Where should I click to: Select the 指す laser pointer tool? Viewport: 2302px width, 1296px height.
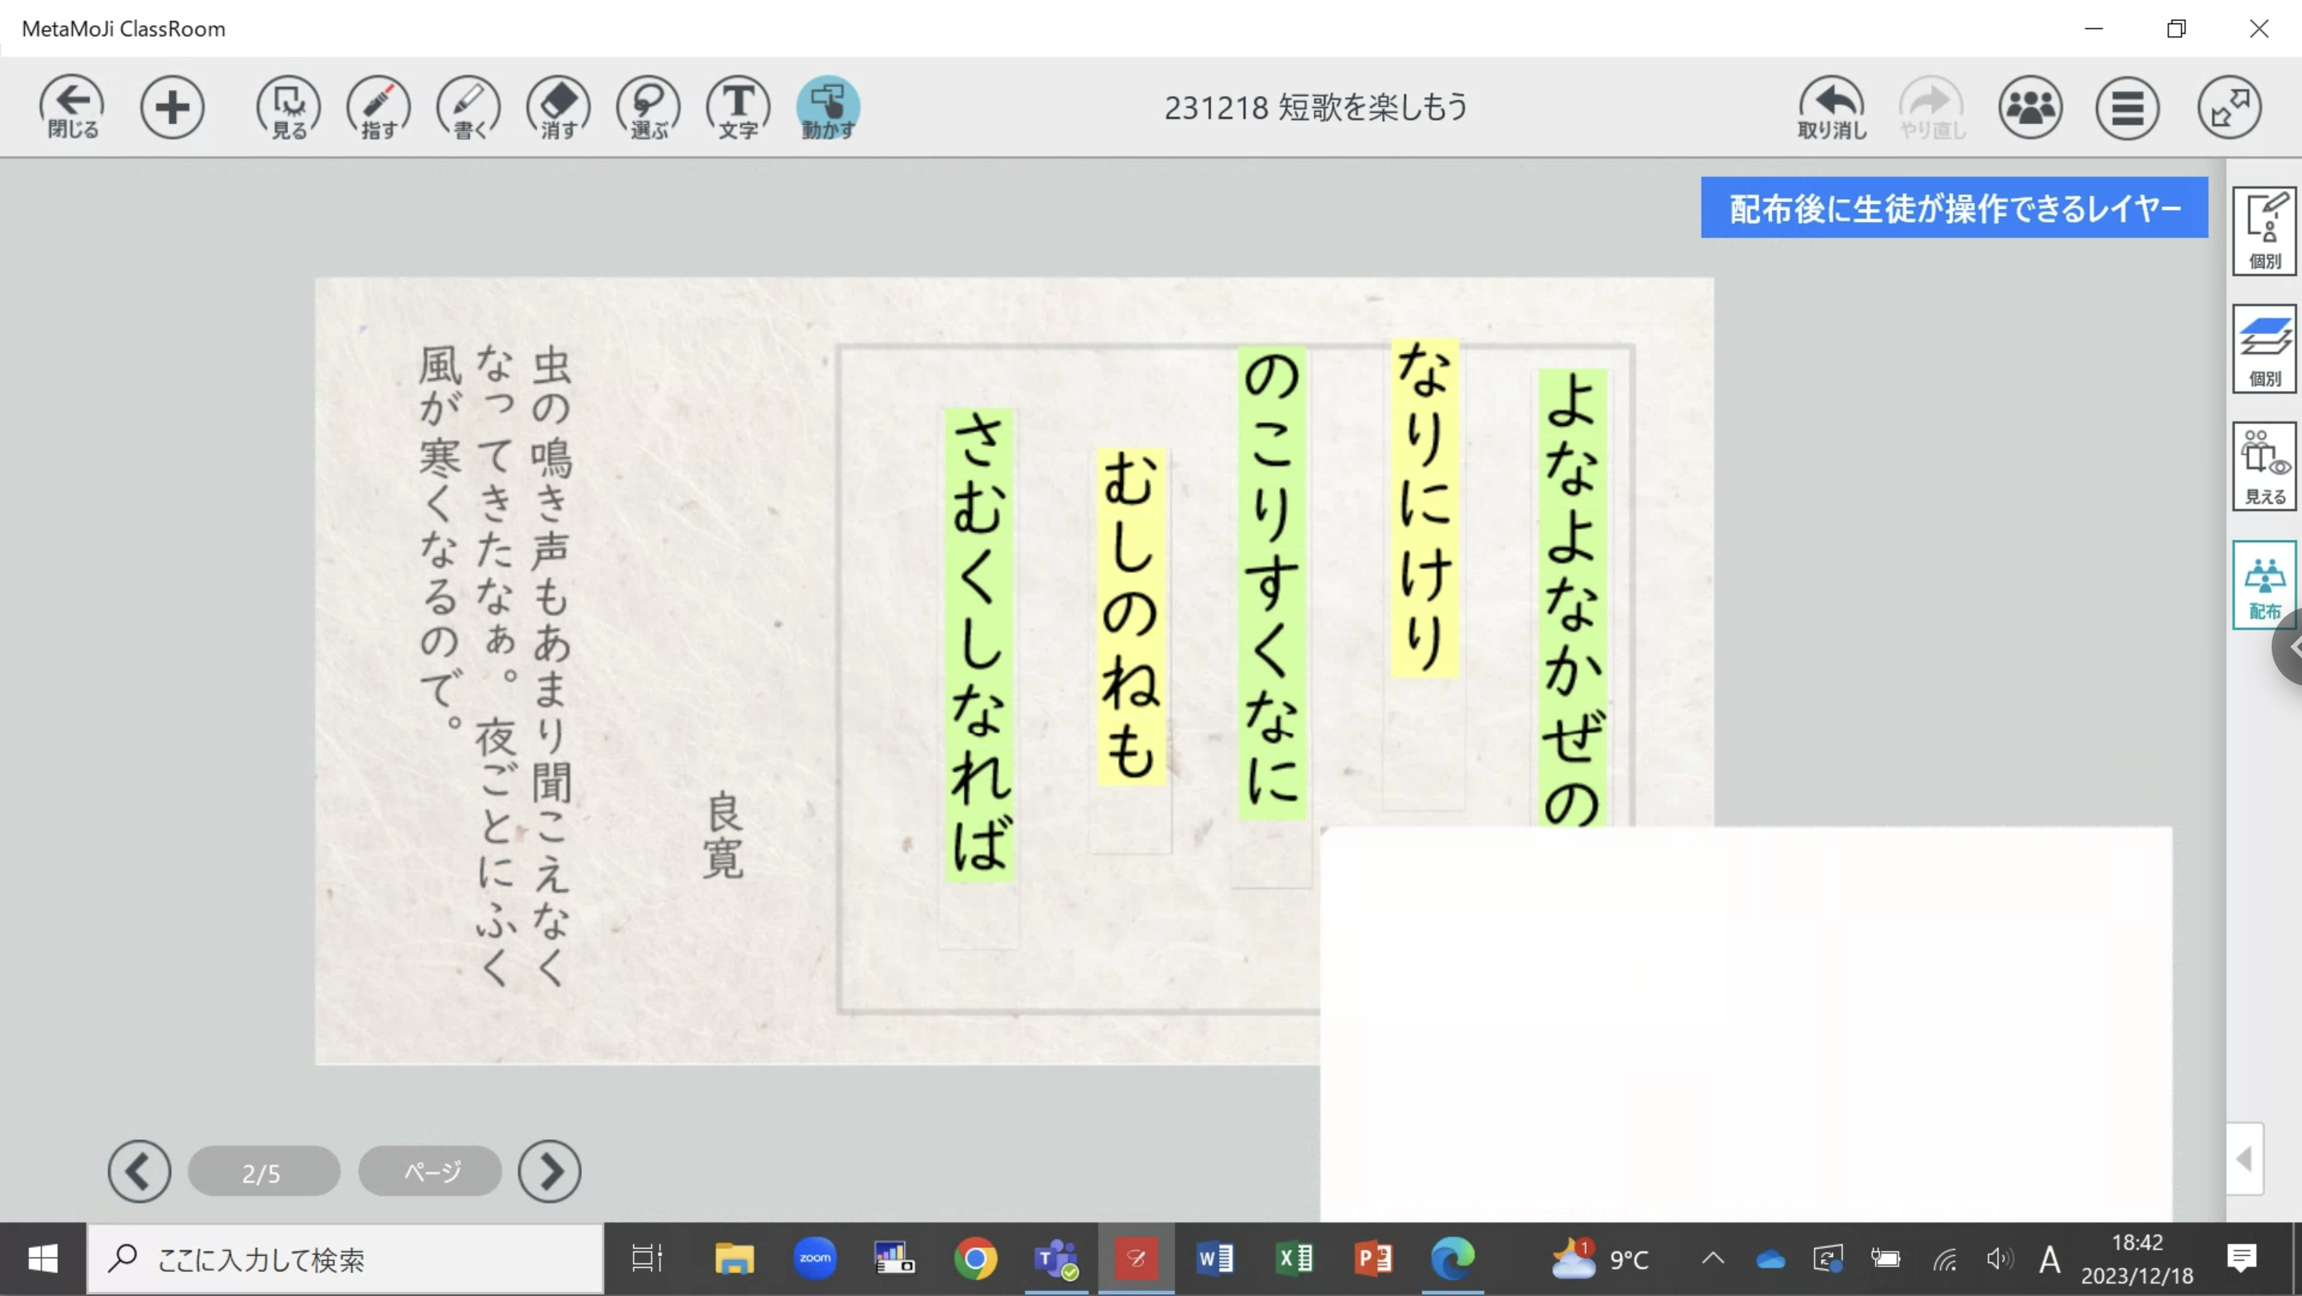(378, 107)
